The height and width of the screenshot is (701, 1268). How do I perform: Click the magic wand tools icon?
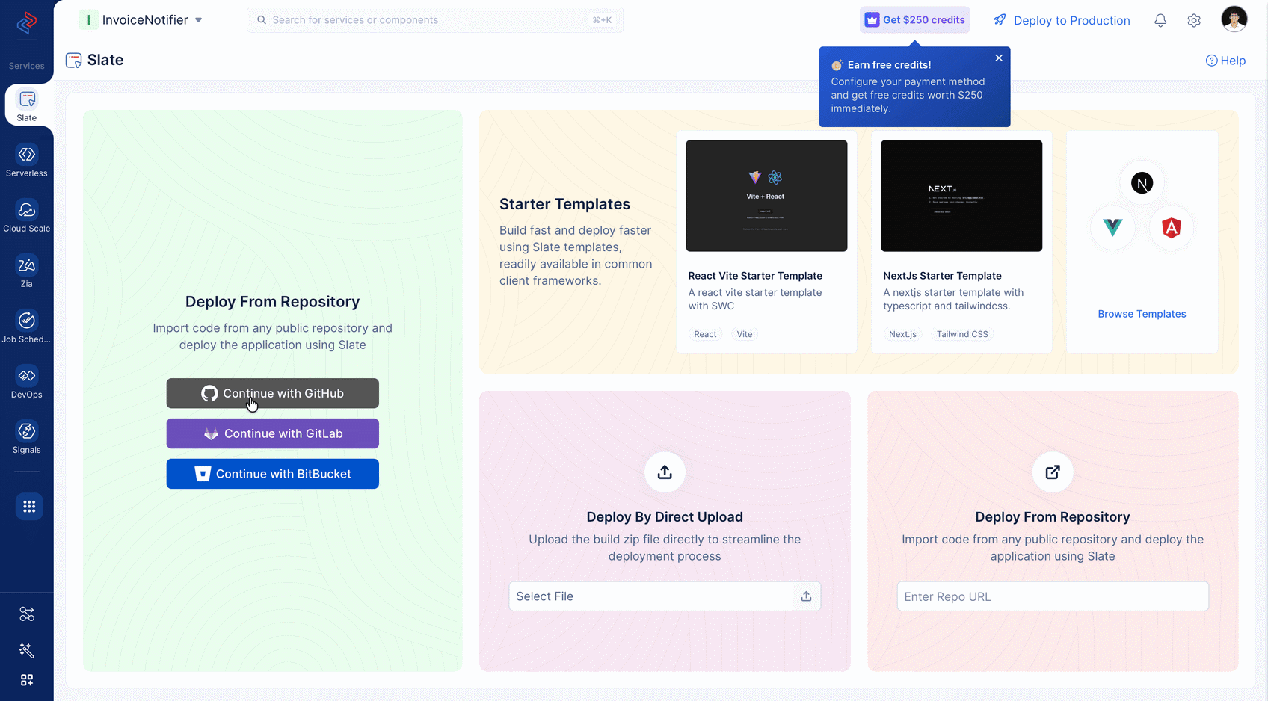pyautogui.click(x=27, y=650)
